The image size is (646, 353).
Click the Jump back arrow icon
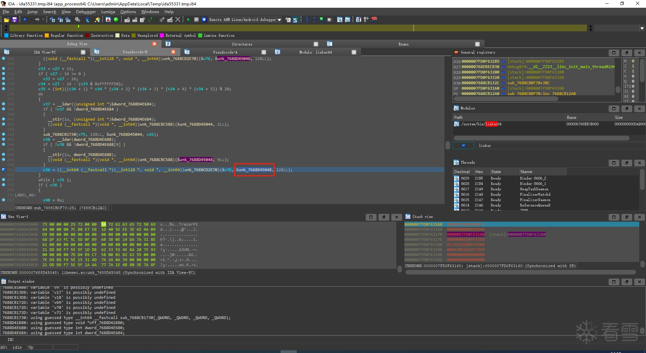pos(25,20)
